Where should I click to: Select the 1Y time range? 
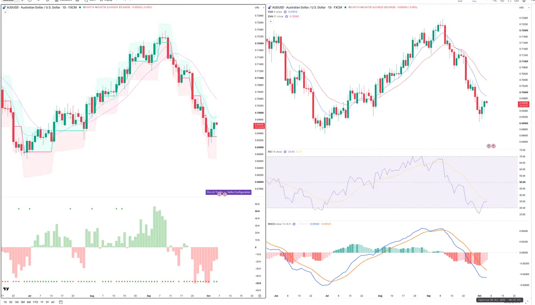pyautogui.click(x=42, y=302)
